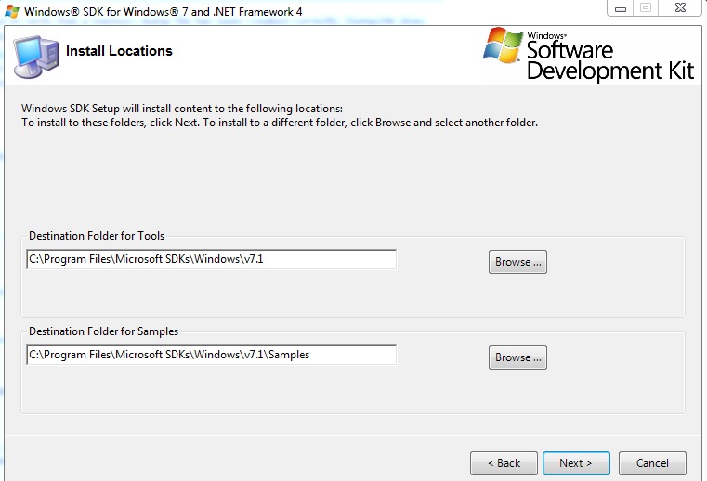Click the computer icon beside Install Locations
The width and height of the screenshot is (707, 481).
click(36, 57)
